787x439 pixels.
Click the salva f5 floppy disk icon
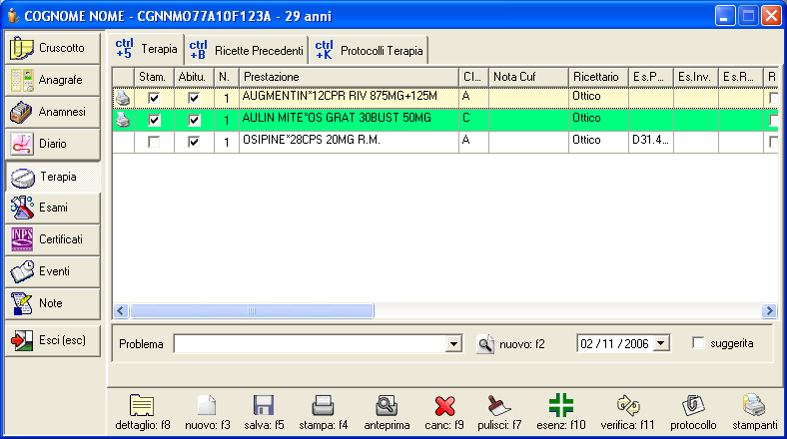click(x=264, y=405)
